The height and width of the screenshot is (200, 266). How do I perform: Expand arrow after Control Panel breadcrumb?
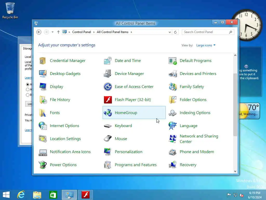point(94,32)
